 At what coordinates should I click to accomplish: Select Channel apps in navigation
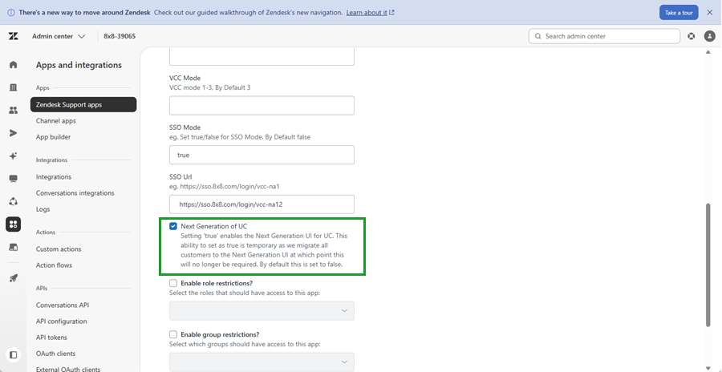[55, 121]
